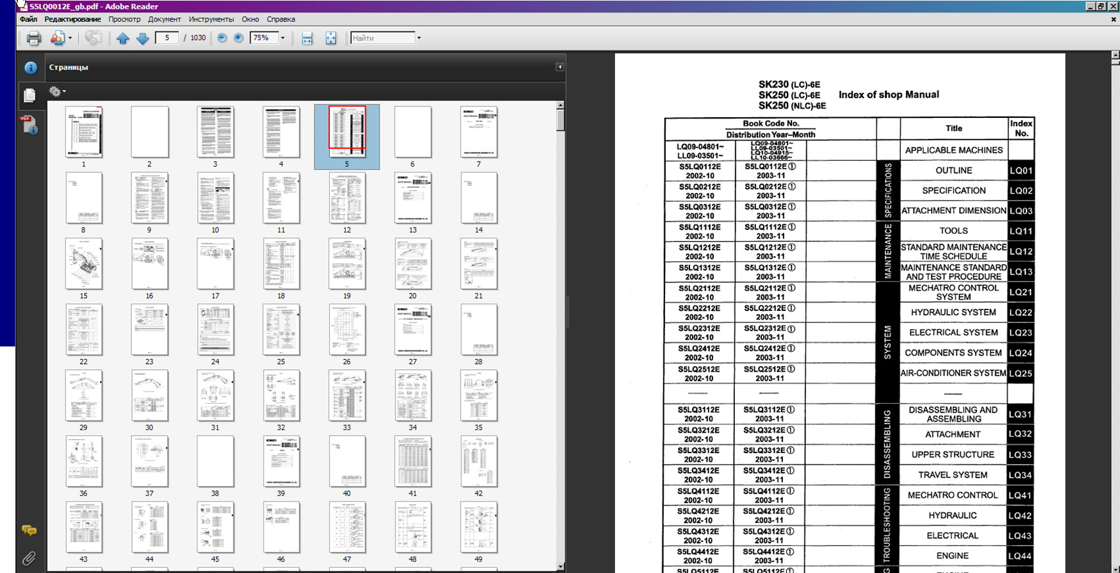Select page 19 thumbnail
This screenshot has height=573, width=1120.
[347, 264]
